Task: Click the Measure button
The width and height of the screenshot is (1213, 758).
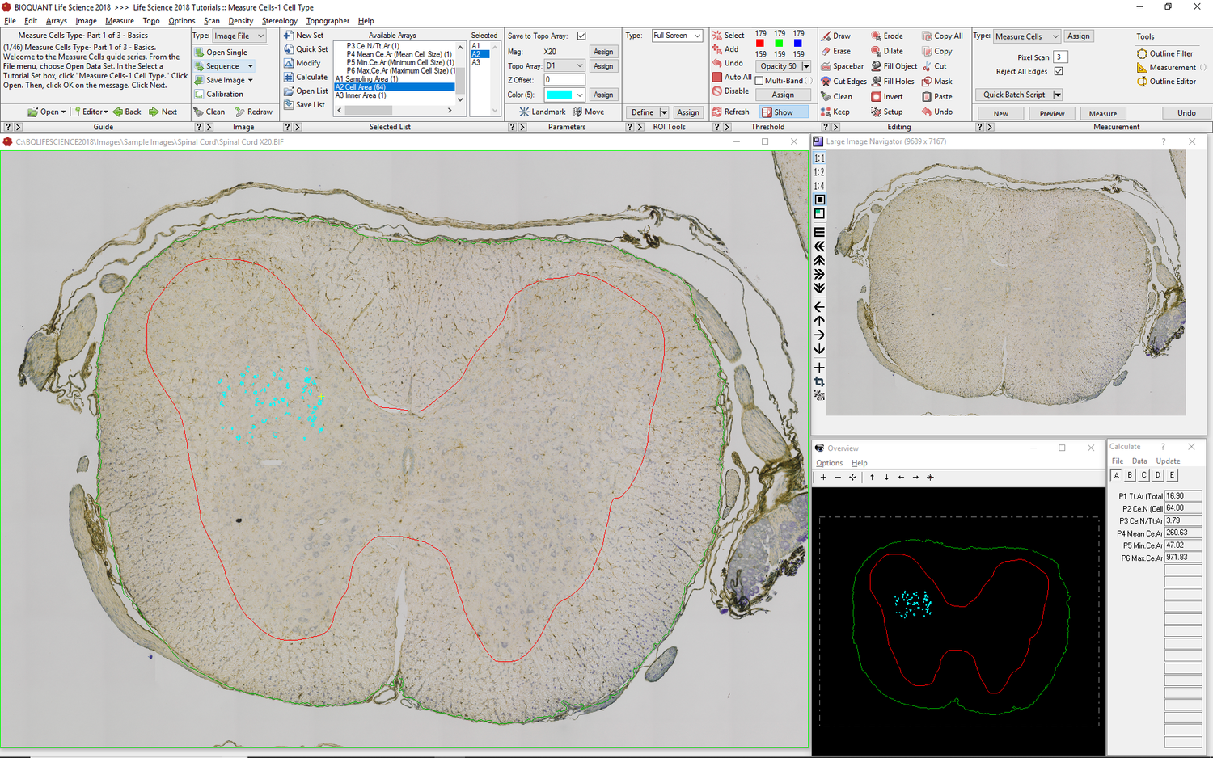Action: 1102,114
